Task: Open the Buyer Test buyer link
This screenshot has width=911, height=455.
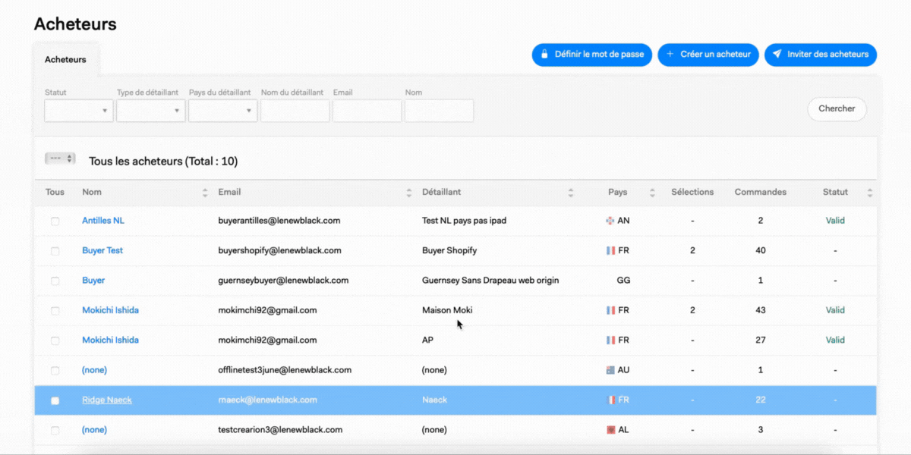Action: [x=102, y=250]
